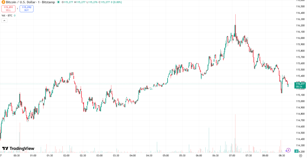Image resolution: width=307 pixels, height=158 pixels.
Task: Click the green market status dot
Action: [58, 2]
